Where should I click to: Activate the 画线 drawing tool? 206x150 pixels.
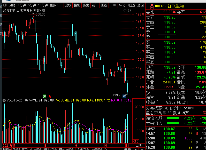click(x=104, y=5)
